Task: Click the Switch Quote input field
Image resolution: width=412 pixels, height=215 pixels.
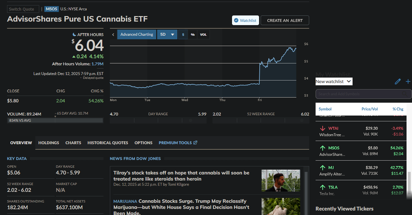Action: coord(23,9)
